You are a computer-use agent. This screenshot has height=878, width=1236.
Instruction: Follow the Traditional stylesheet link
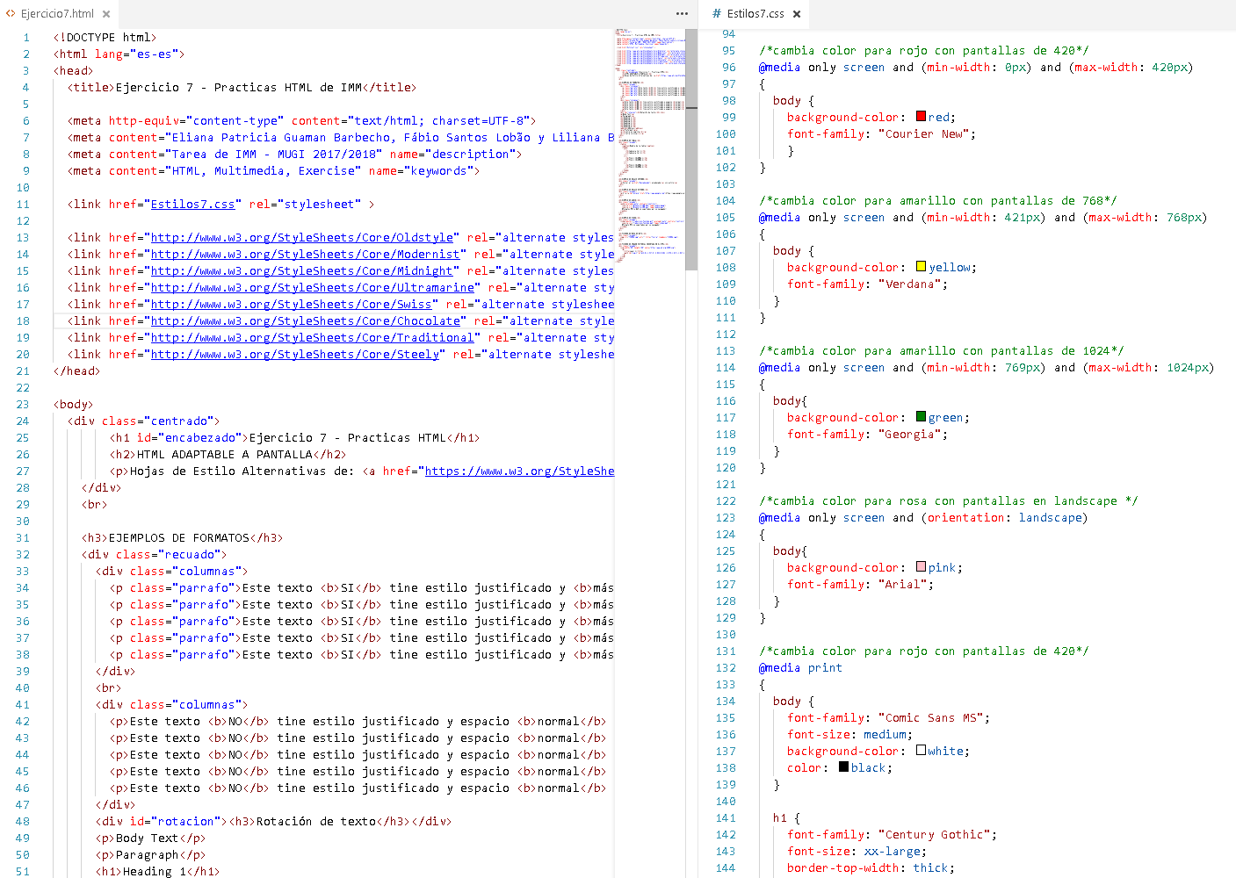tap(313, 338)
